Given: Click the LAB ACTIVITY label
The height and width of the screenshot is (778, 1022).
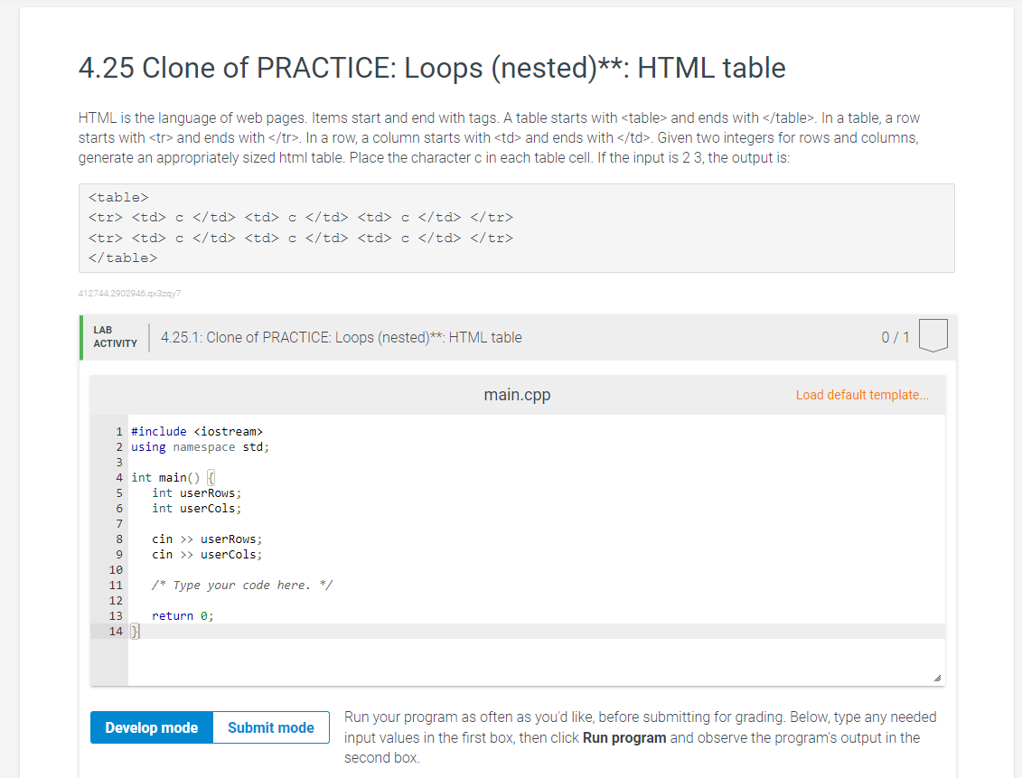Looking at the screenshot, I should click(116, 337).
